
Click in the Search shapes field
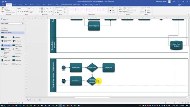pyautogui.click(x=11, y=23)
